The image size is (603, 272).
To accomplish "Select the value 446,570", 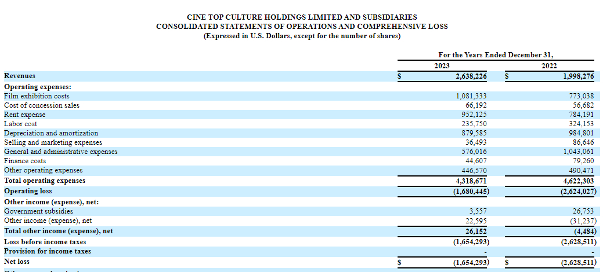I will click(x=474, y=170).
